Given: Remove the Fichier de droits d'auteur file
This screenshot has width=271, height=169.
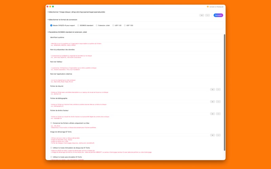Looking at the screenshot, I should click(x=218, y=114).
